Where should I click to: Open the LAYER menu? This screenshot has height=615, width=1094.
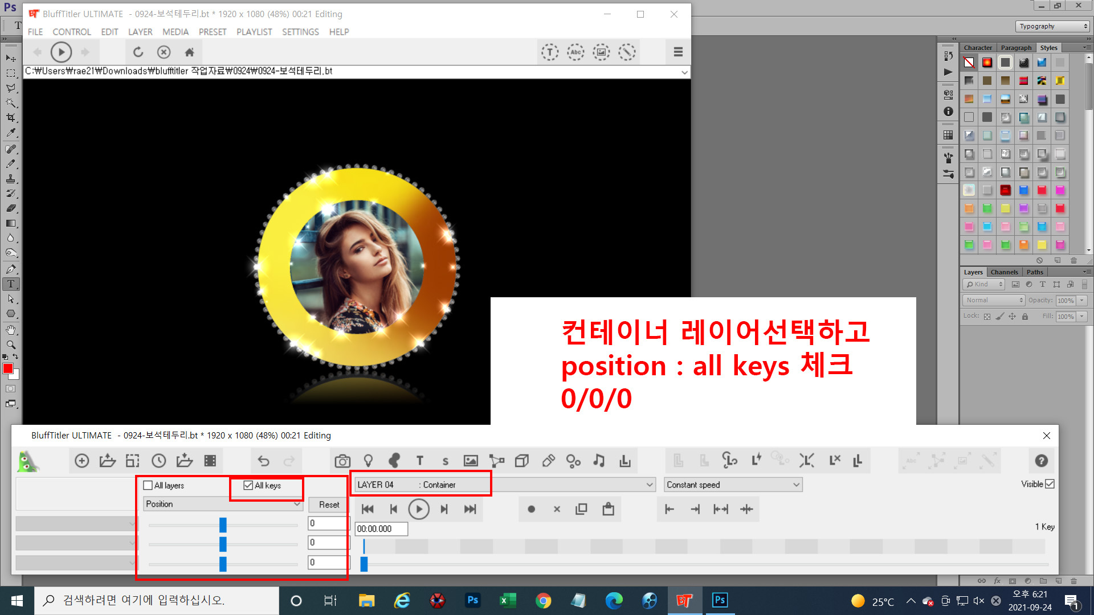pyautogui.click(x=140, y=32)
